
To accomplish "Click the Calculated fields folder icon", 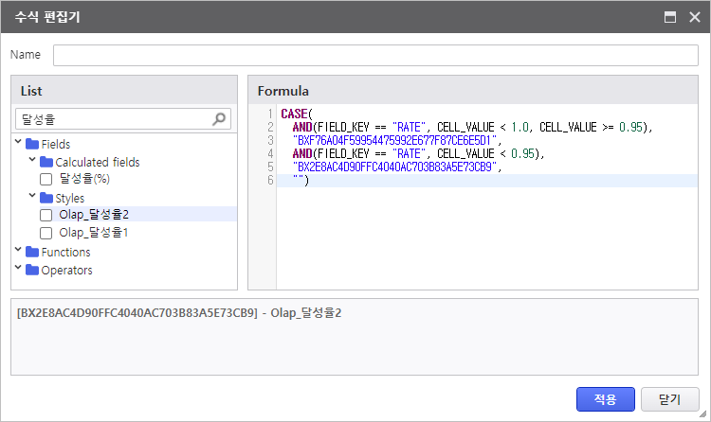I will pos(46,162).
